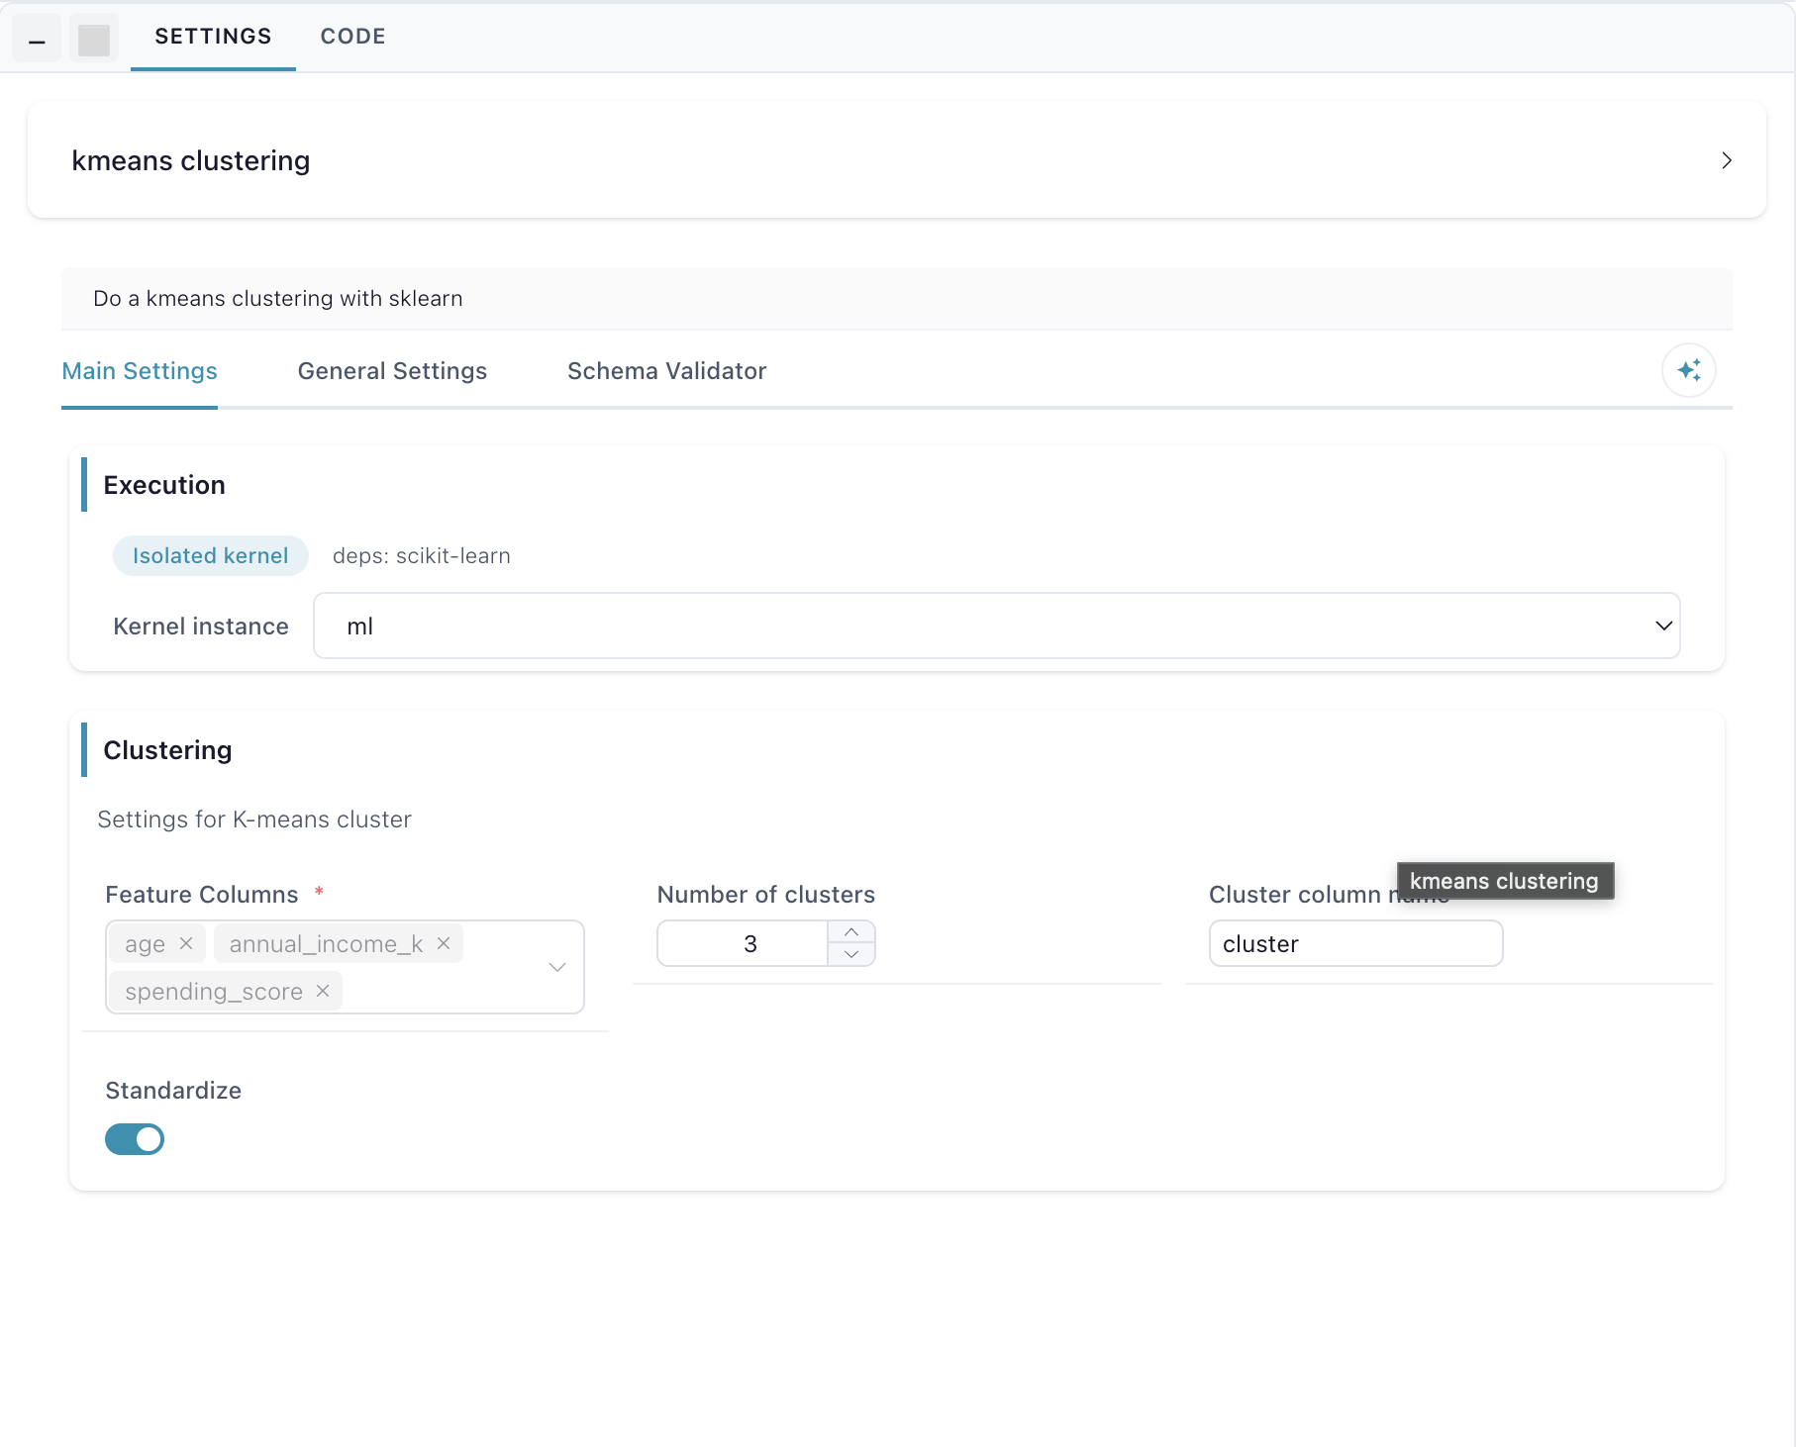Decrease the number of clusters
Screen dimensions: 1796x1447
click(851, 954)
